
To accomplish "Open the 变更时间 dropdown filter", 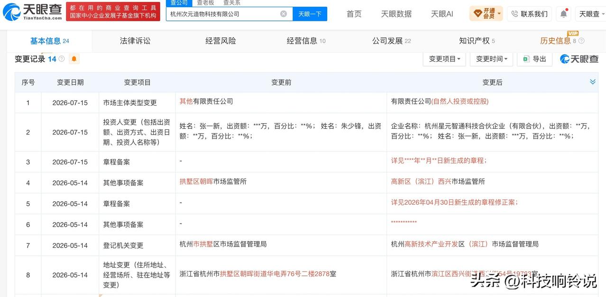I will (491, 59).
